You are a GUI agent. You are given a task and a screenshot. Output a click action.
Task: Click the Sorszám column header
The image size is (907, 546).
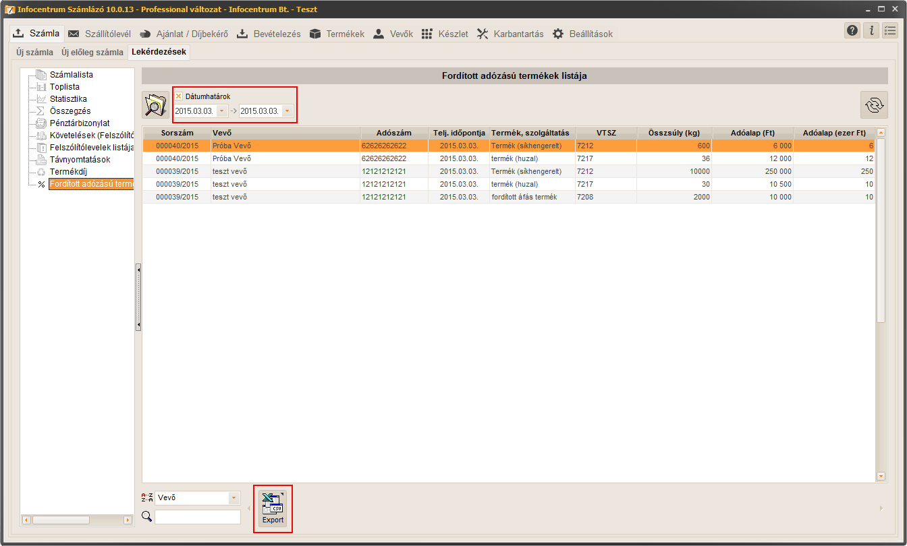177,133
